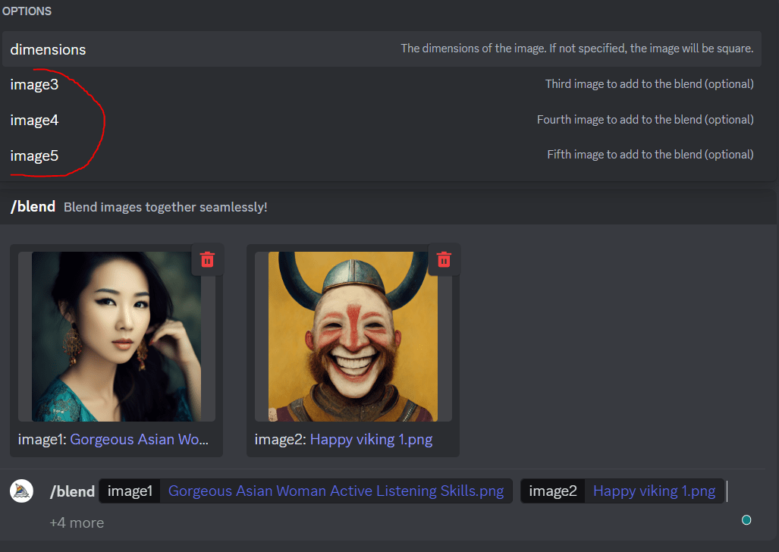Click the Midjourney bot sailboat avatar
Image resolution: width=779 pixels, height=552 pixels.
[22, 491]
